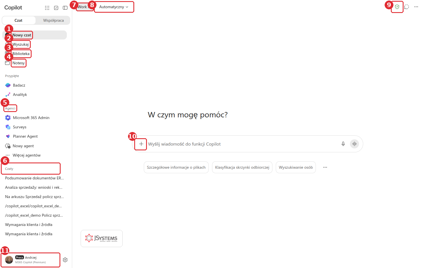Click the Analityk agent icon
423x268 pixels.
(8, 95)
